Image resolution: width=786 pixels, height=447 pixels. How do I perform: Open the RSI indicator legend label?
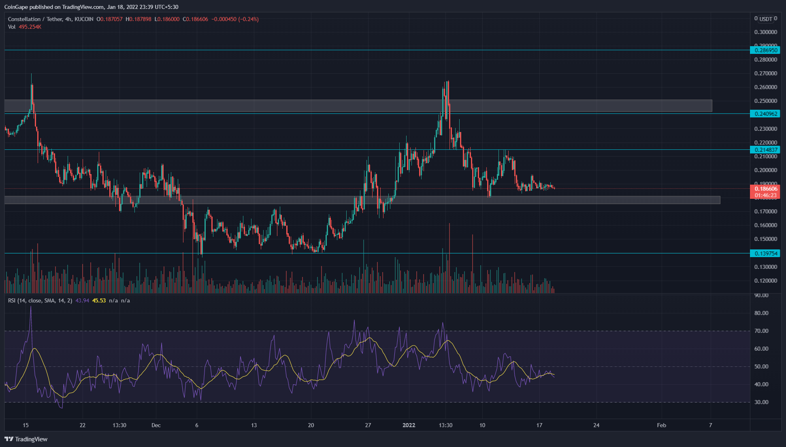coord(40,300)
